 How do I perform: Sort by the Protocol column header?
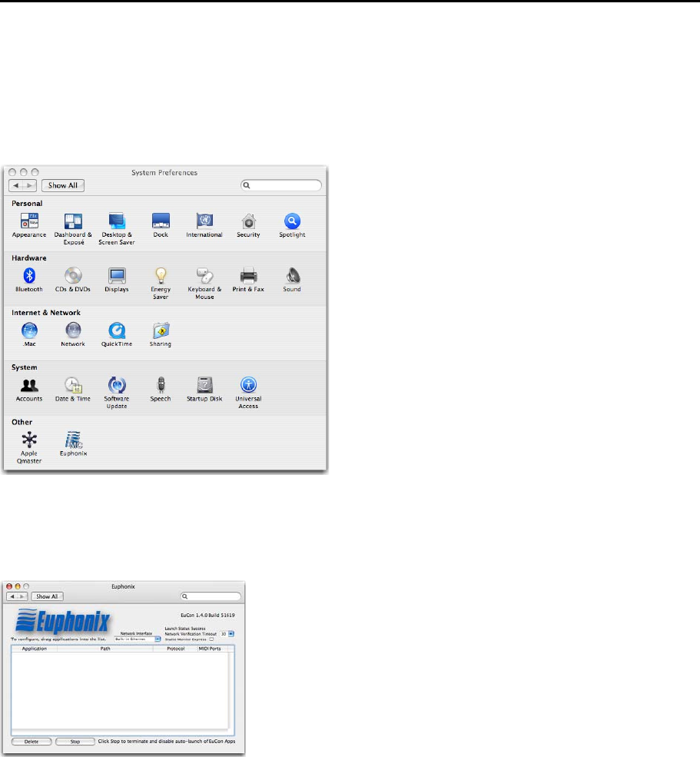point(176,649)
